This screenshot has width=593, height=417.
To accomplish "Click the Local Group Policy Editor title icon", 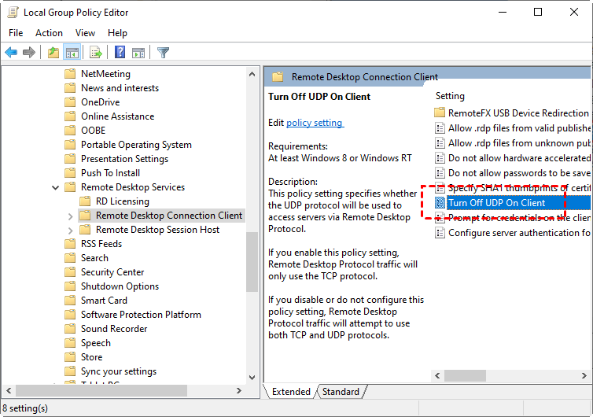I will click(13, 12).
